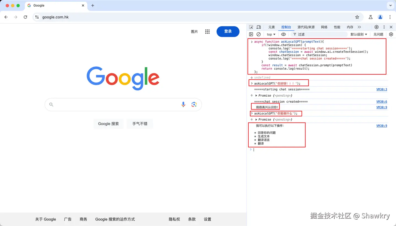Activate the DevTools element inspector icon
The height and width of the screenshot is (226, 396).
(x=251, y=27)
